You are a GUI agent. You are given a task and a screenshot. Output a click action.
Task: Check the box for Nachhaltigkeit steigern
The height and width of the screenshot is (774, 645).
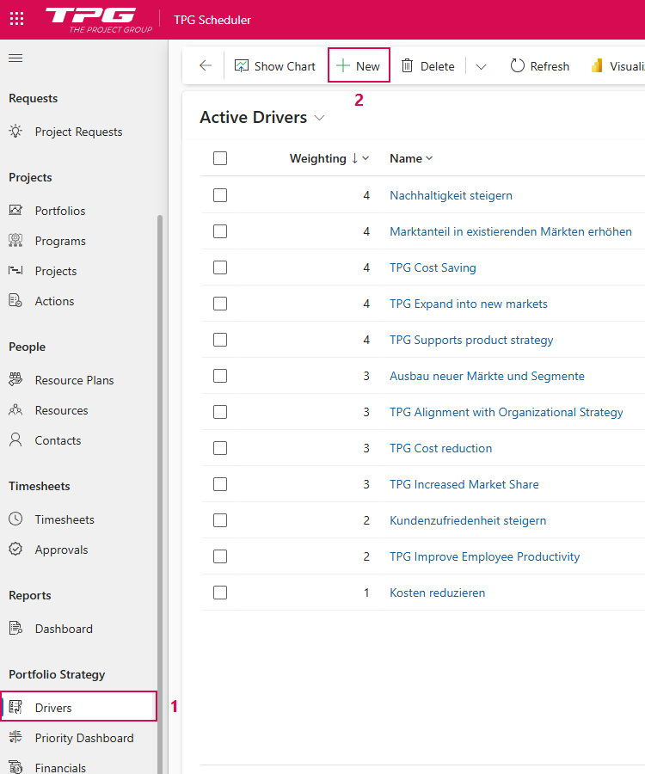tap(220, 195)
